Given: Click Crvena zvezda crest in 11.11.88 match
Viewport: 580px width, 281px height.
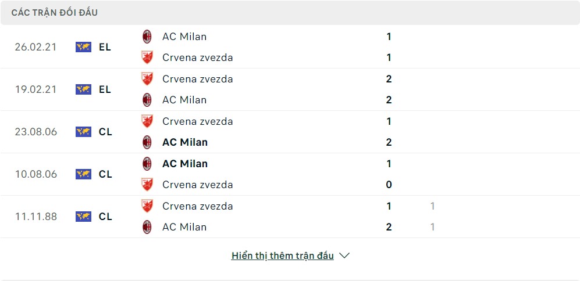Looking at the screenshot, I should click(x=147, y=206).
